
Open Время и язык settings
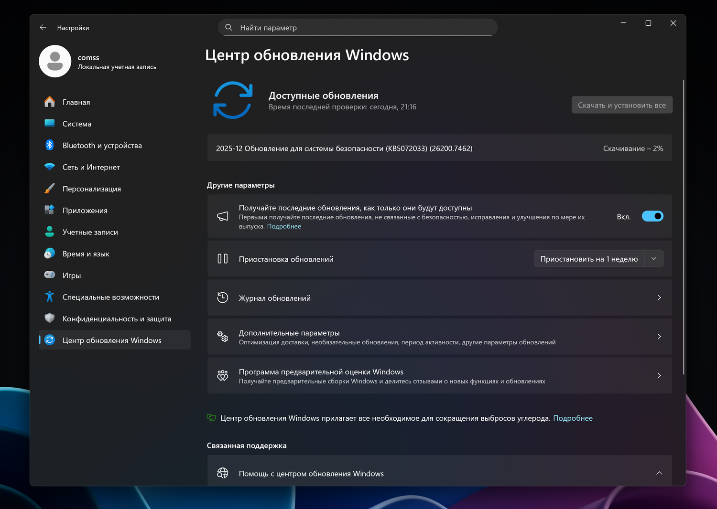(x=115, y=254)
